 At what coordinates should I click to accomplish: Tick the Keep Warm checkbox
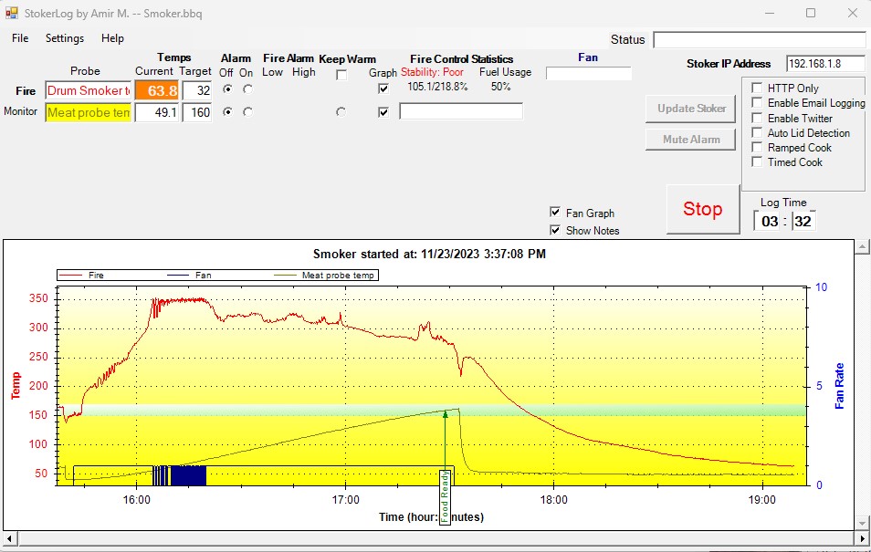pyautogui.click(x=341, y=75)
